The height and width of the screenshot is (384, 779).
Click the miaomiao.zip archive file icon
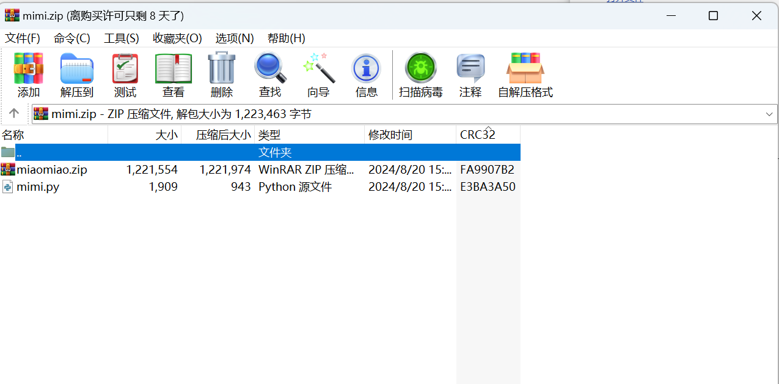(8, 169)
